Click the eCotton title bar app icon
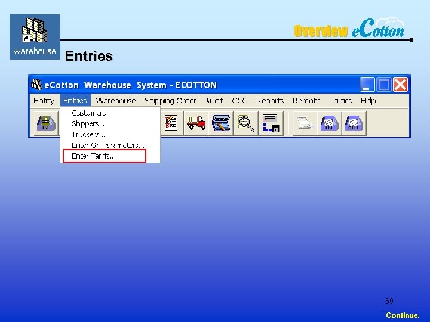 point(36,85)
